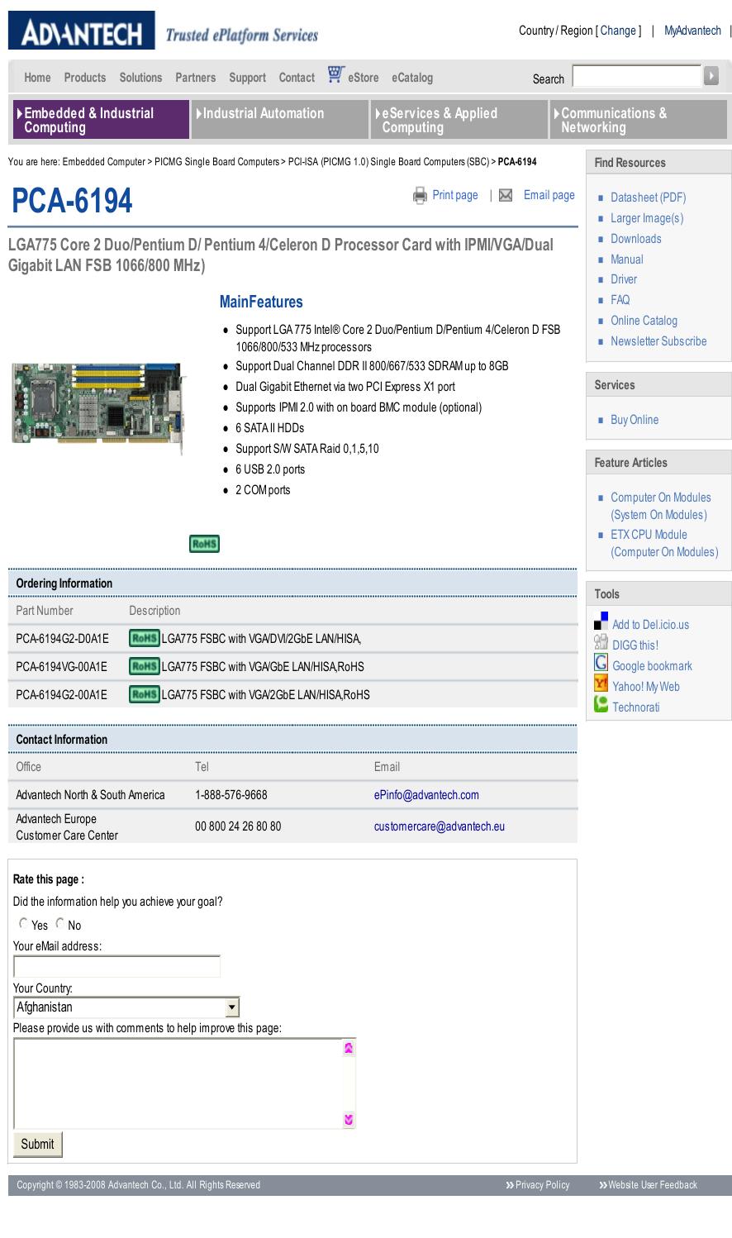Open Online Catalog link
The width and height of the screenshot is (732, 1238).
644,321
